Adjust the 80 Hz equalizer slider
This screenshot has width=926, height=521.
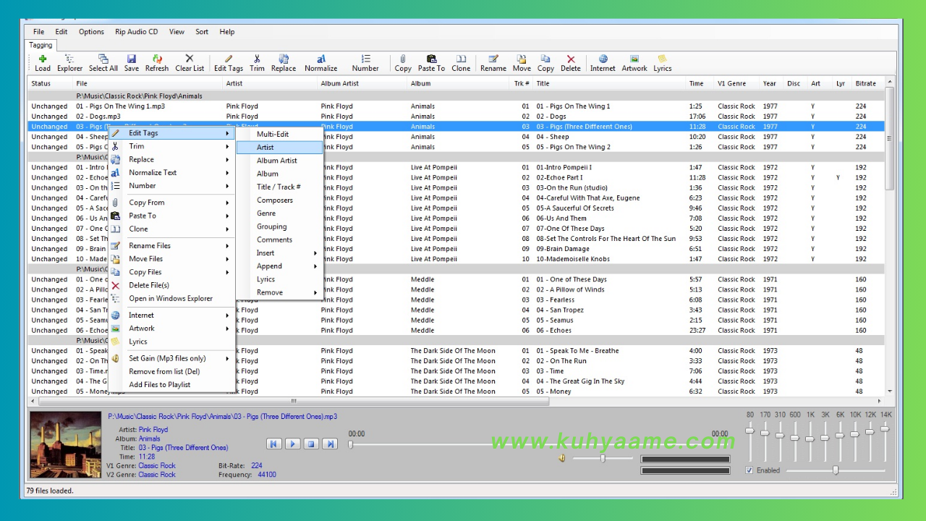[x=750, y=431]
